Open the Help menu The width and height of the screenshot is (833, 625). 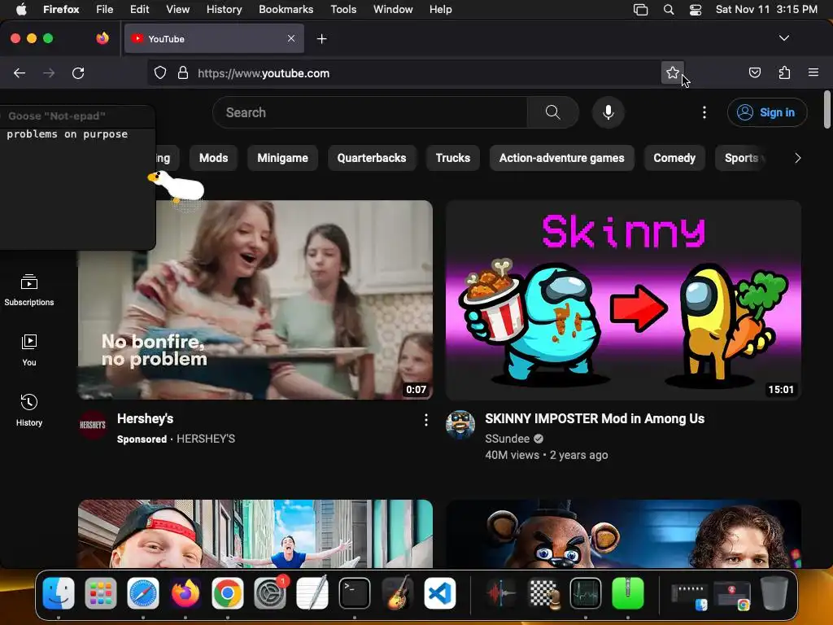click(440, 9)
